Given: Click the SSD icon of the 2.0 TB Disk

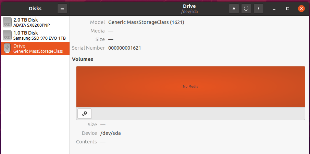Looking at the screenshot, I should click(x=7, y=22).
